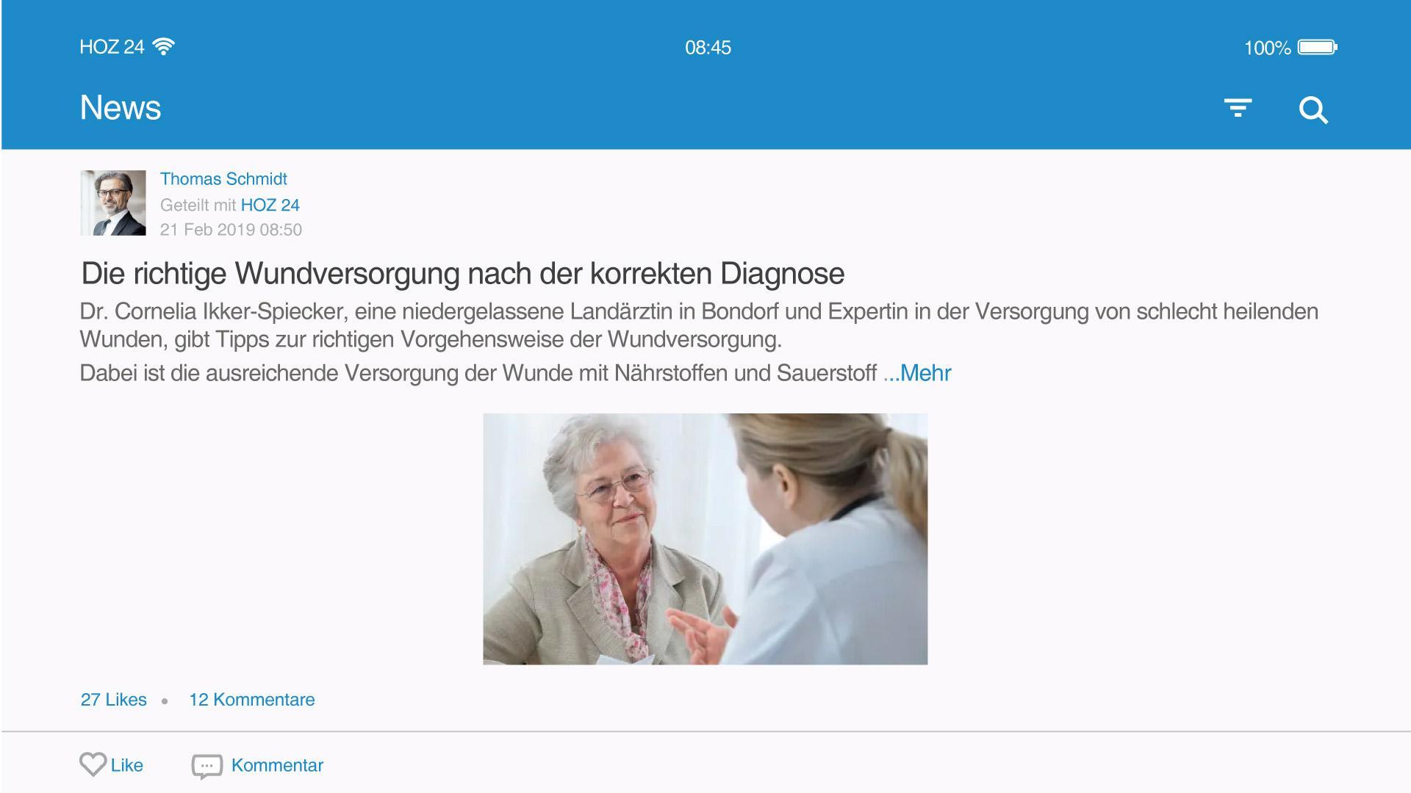The image size is (1411, 793).
Task: Tap the speech bubble comment icon
Action: (x=207, y=766)
